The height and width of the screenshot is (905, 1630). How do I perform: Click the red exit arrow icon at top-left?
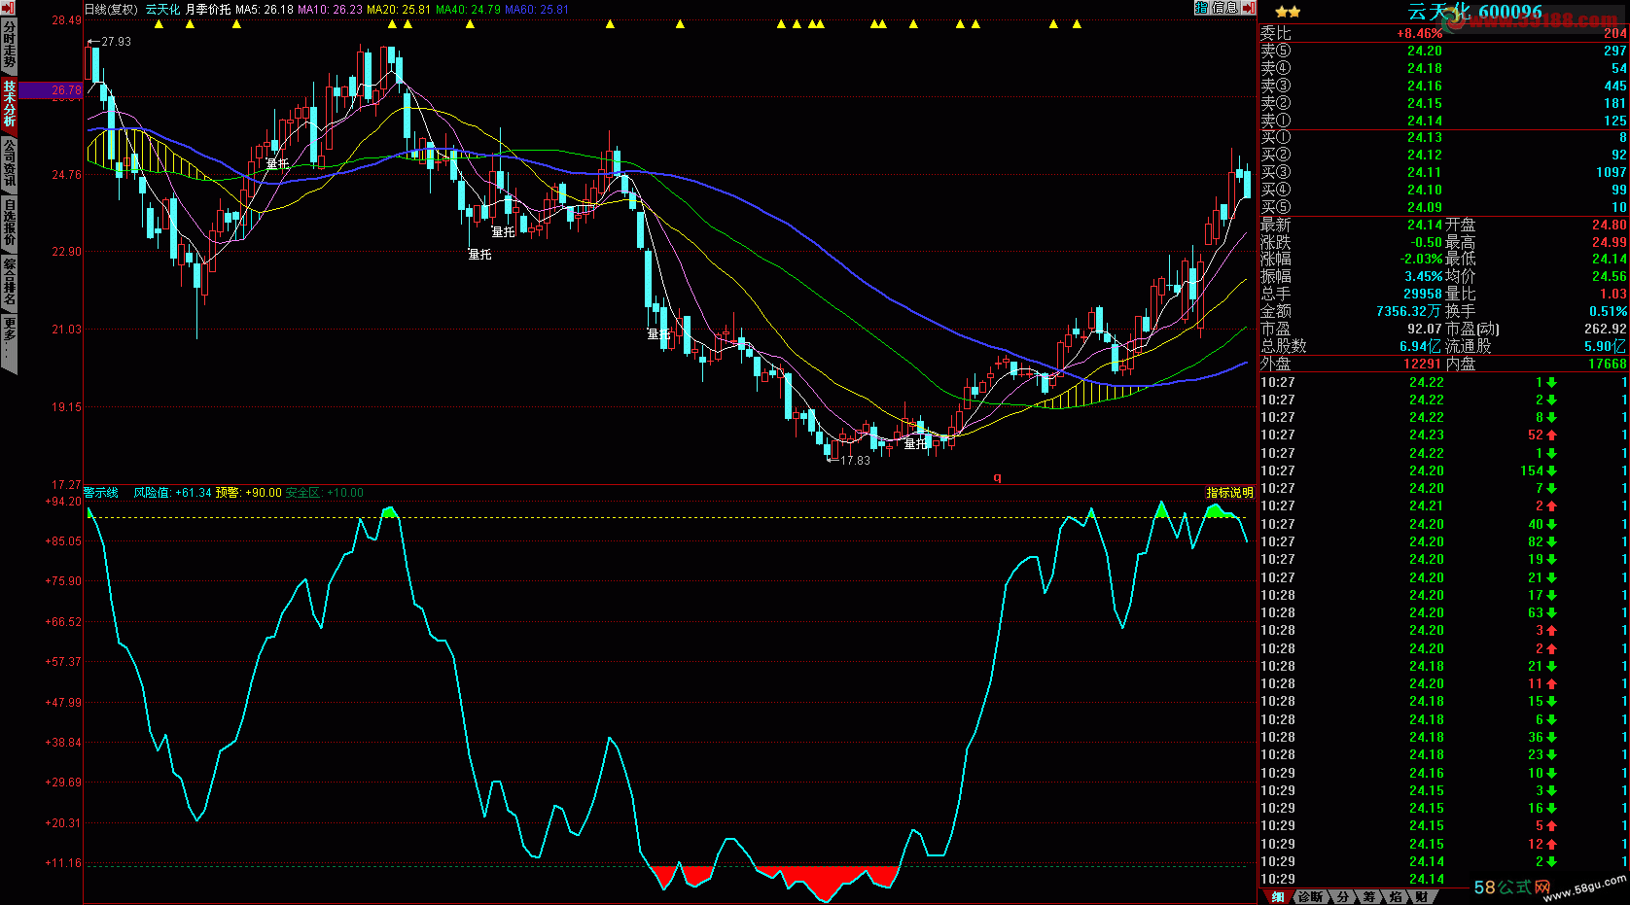click(7, 8)
